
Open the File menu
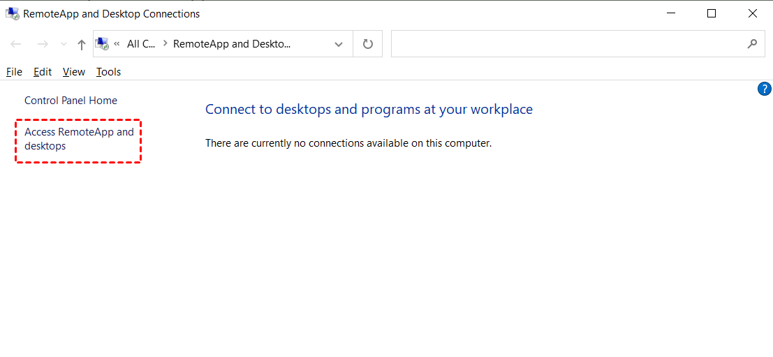tap(14, 72)
